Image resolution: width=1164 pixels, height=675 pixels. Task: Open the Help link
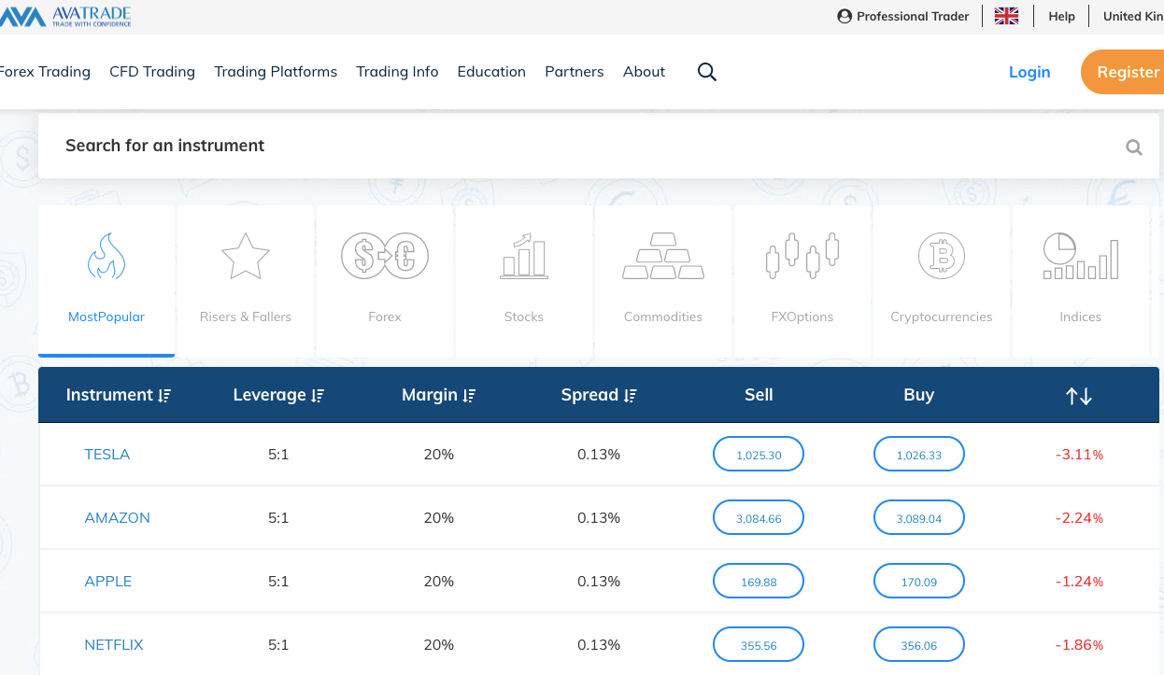click(1061, 16)
